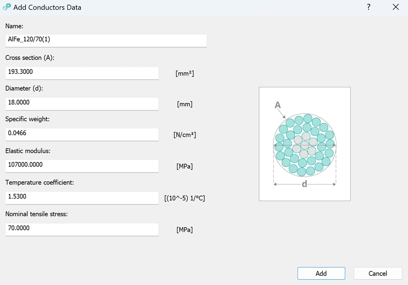Click the "Add Conductors Data" title text
This screenshot has width=408, height=285.
click(x=47, y=7)
